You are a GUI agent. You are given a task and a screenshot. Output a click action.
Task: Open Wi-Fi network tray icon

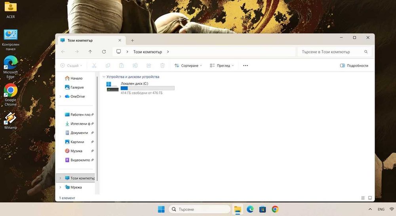click(x=392, y=209)
